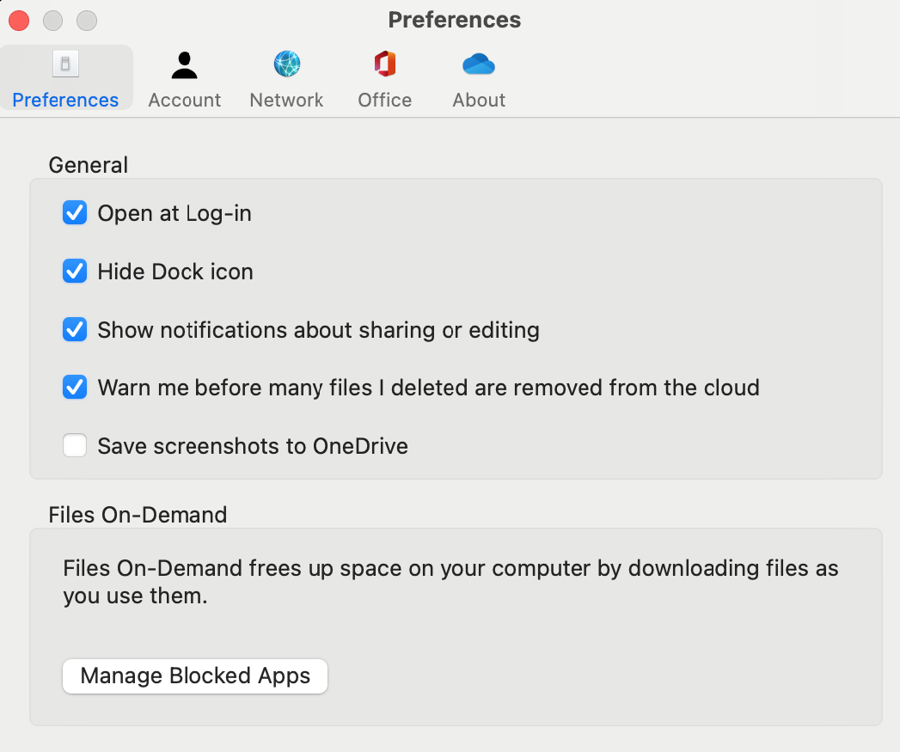Click the red Office logo icon

tap(384, 64)
